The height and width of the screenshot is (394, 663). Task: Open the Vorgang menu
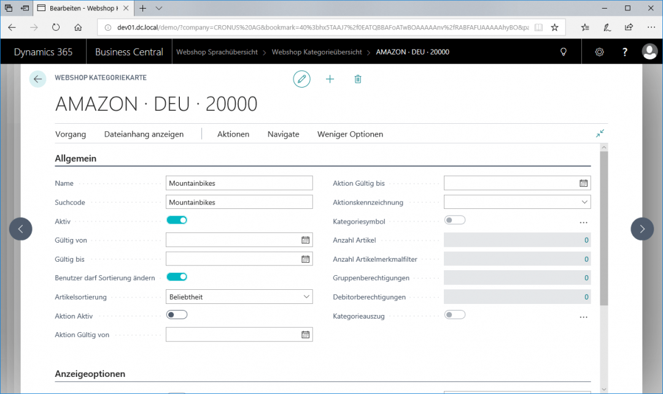[x=71, y=134]
